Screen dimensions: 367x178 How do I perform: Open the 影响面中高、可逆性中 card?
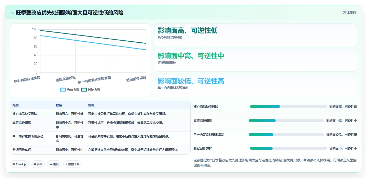tap(255, 60)
